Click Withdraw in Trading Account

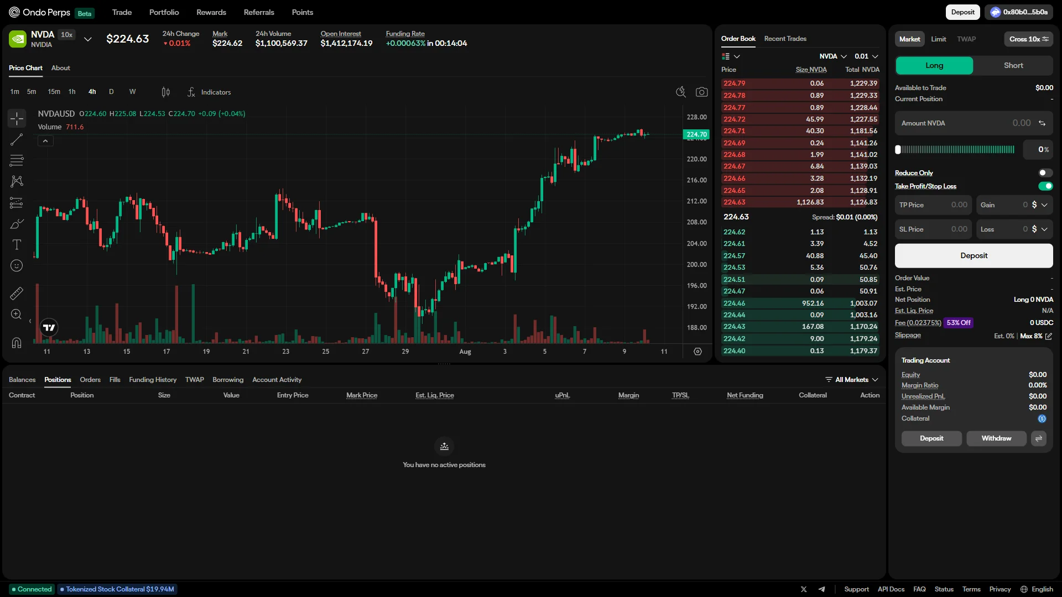point(996,438)
